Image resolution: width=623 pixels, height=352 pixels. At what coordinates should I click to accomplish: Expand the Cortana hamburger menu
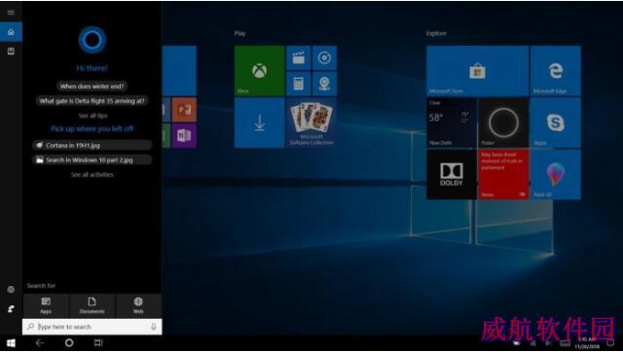pyautogui.click(x=11, y=13)
